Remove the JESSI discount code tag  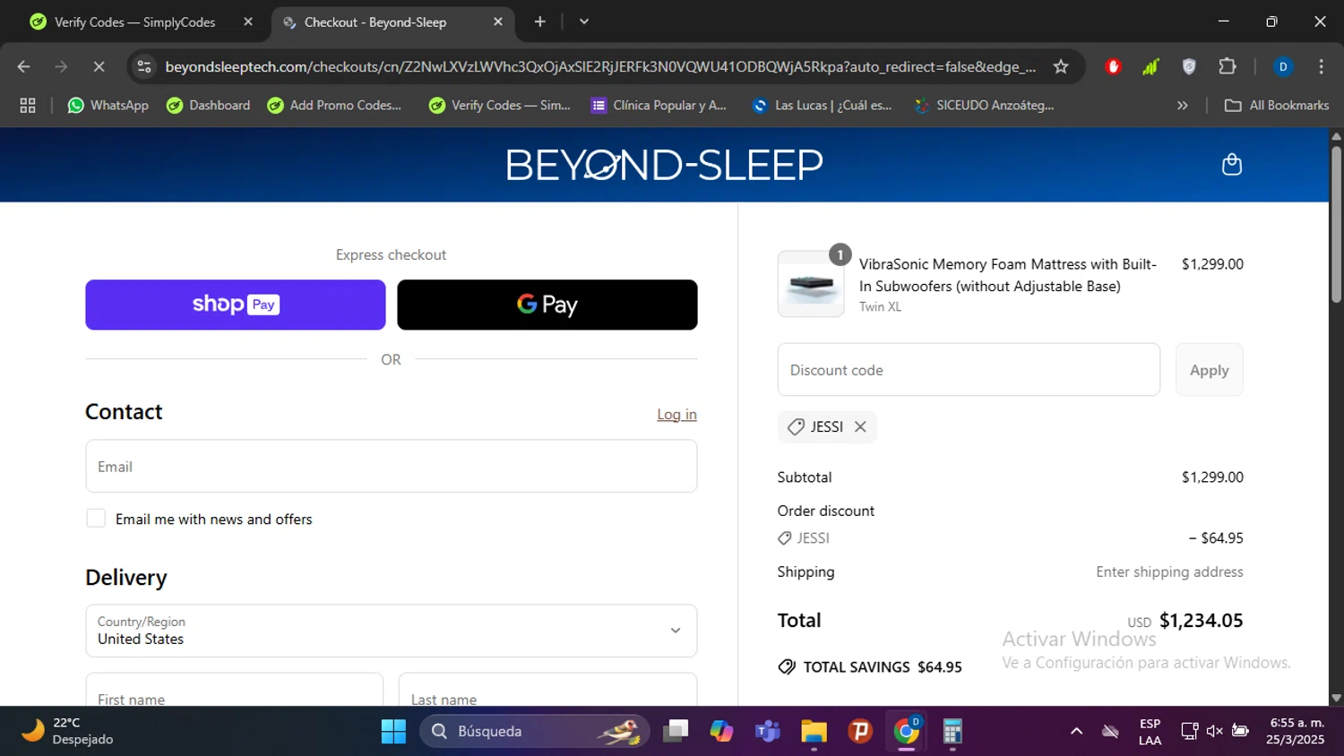click(860, 427)
